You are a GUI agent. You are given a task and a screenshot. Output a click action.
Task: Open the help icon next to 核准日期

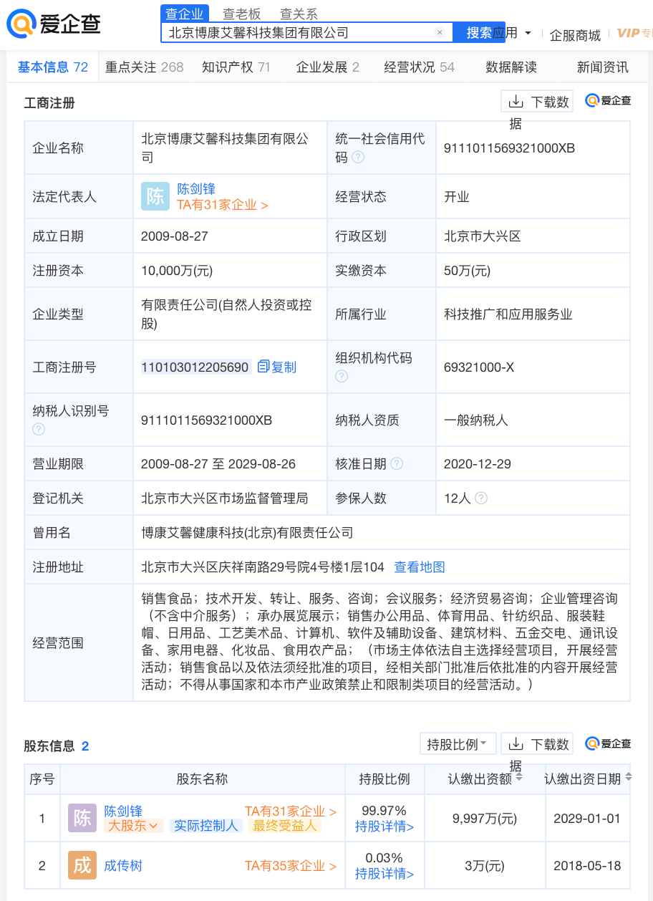tap(397, 464)
